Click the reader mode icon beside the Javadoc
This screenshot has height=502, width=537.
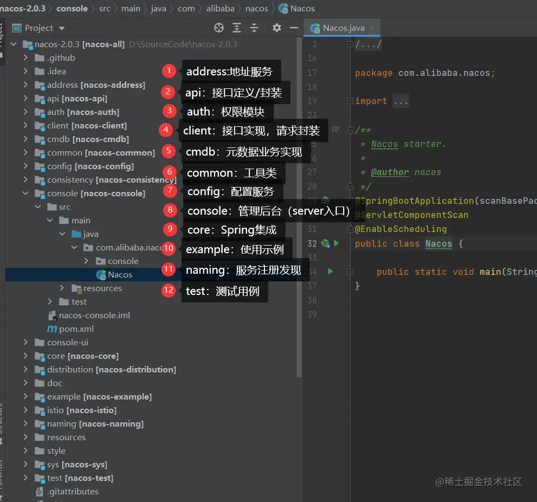pyautogui.click(x=336, y=129)
